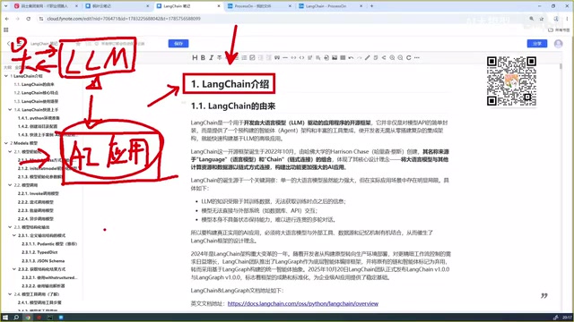Jump to '2.3.1.2. TypedDict' outline entry
This screenshot has height=322, width=574.
(39, 252)
